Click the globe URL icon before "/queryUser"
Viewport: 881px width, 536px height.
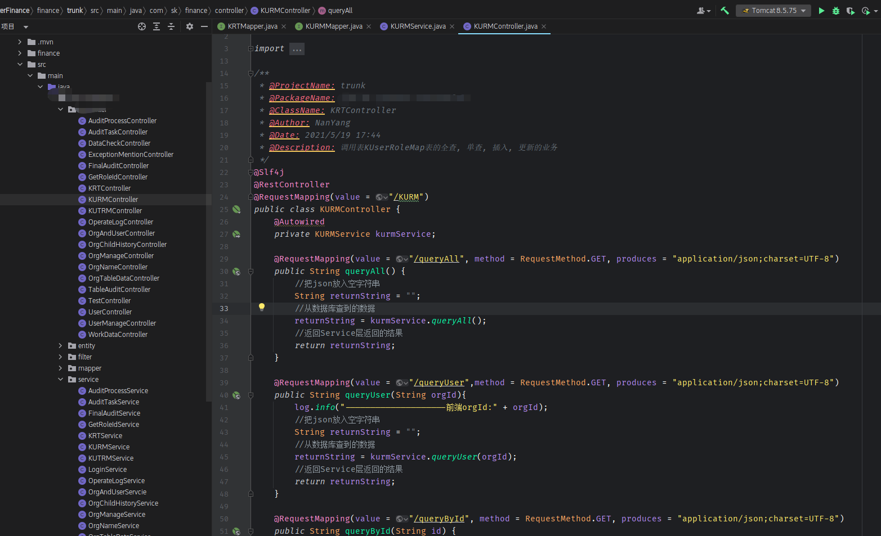[402, 382]
